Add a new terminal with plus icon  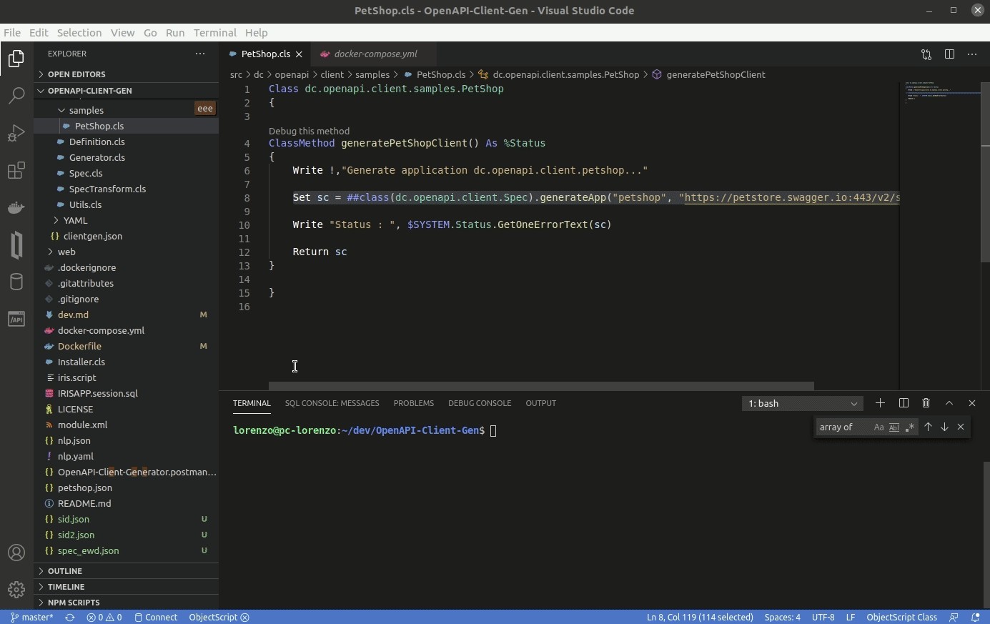(x=880, y=403)
